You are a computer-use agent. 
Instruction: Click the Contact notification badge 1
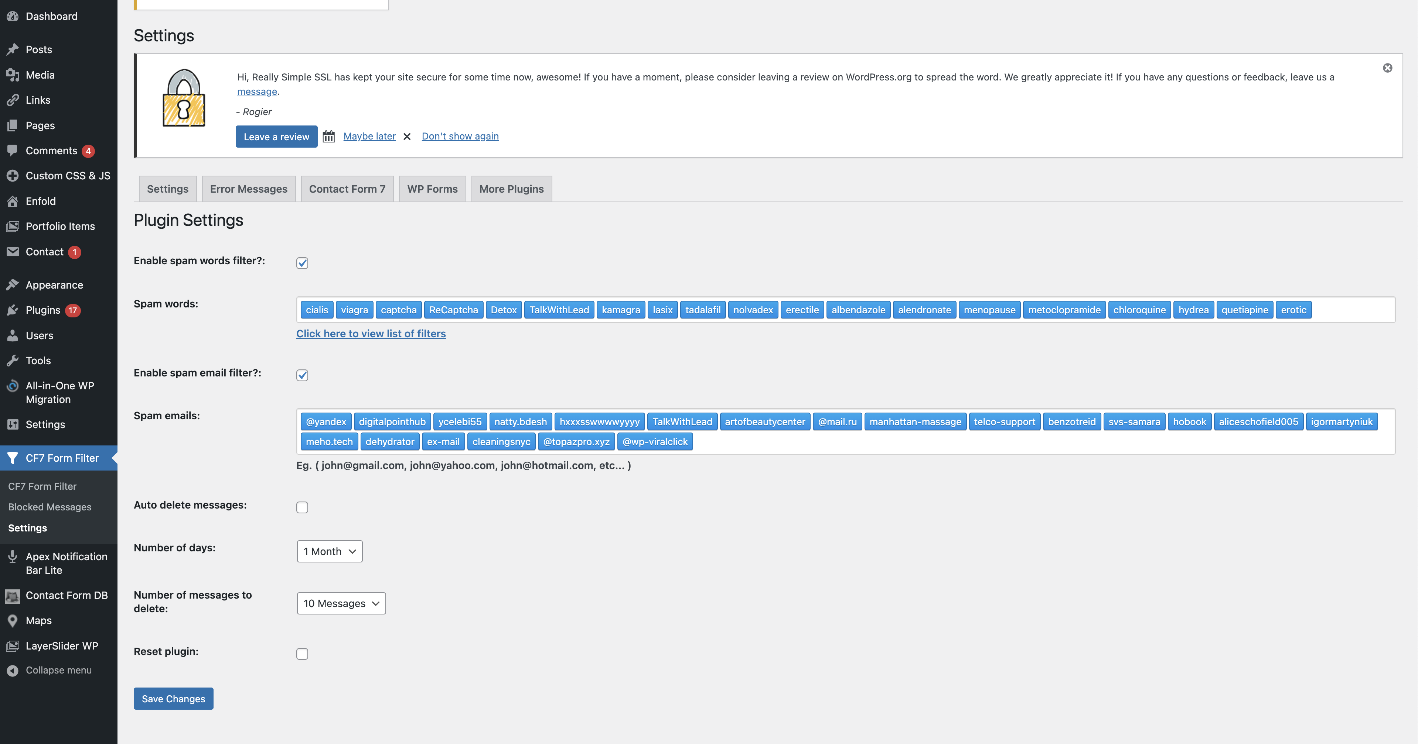(x=74, y=252)
